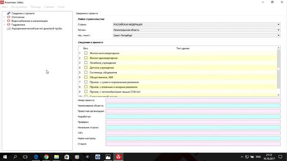
Task: Click the Наименование объекта input field
Action: 193,106
